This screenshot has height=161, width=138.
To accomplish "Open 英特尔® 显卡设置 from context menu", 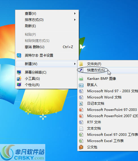I will tap(47, 55).
